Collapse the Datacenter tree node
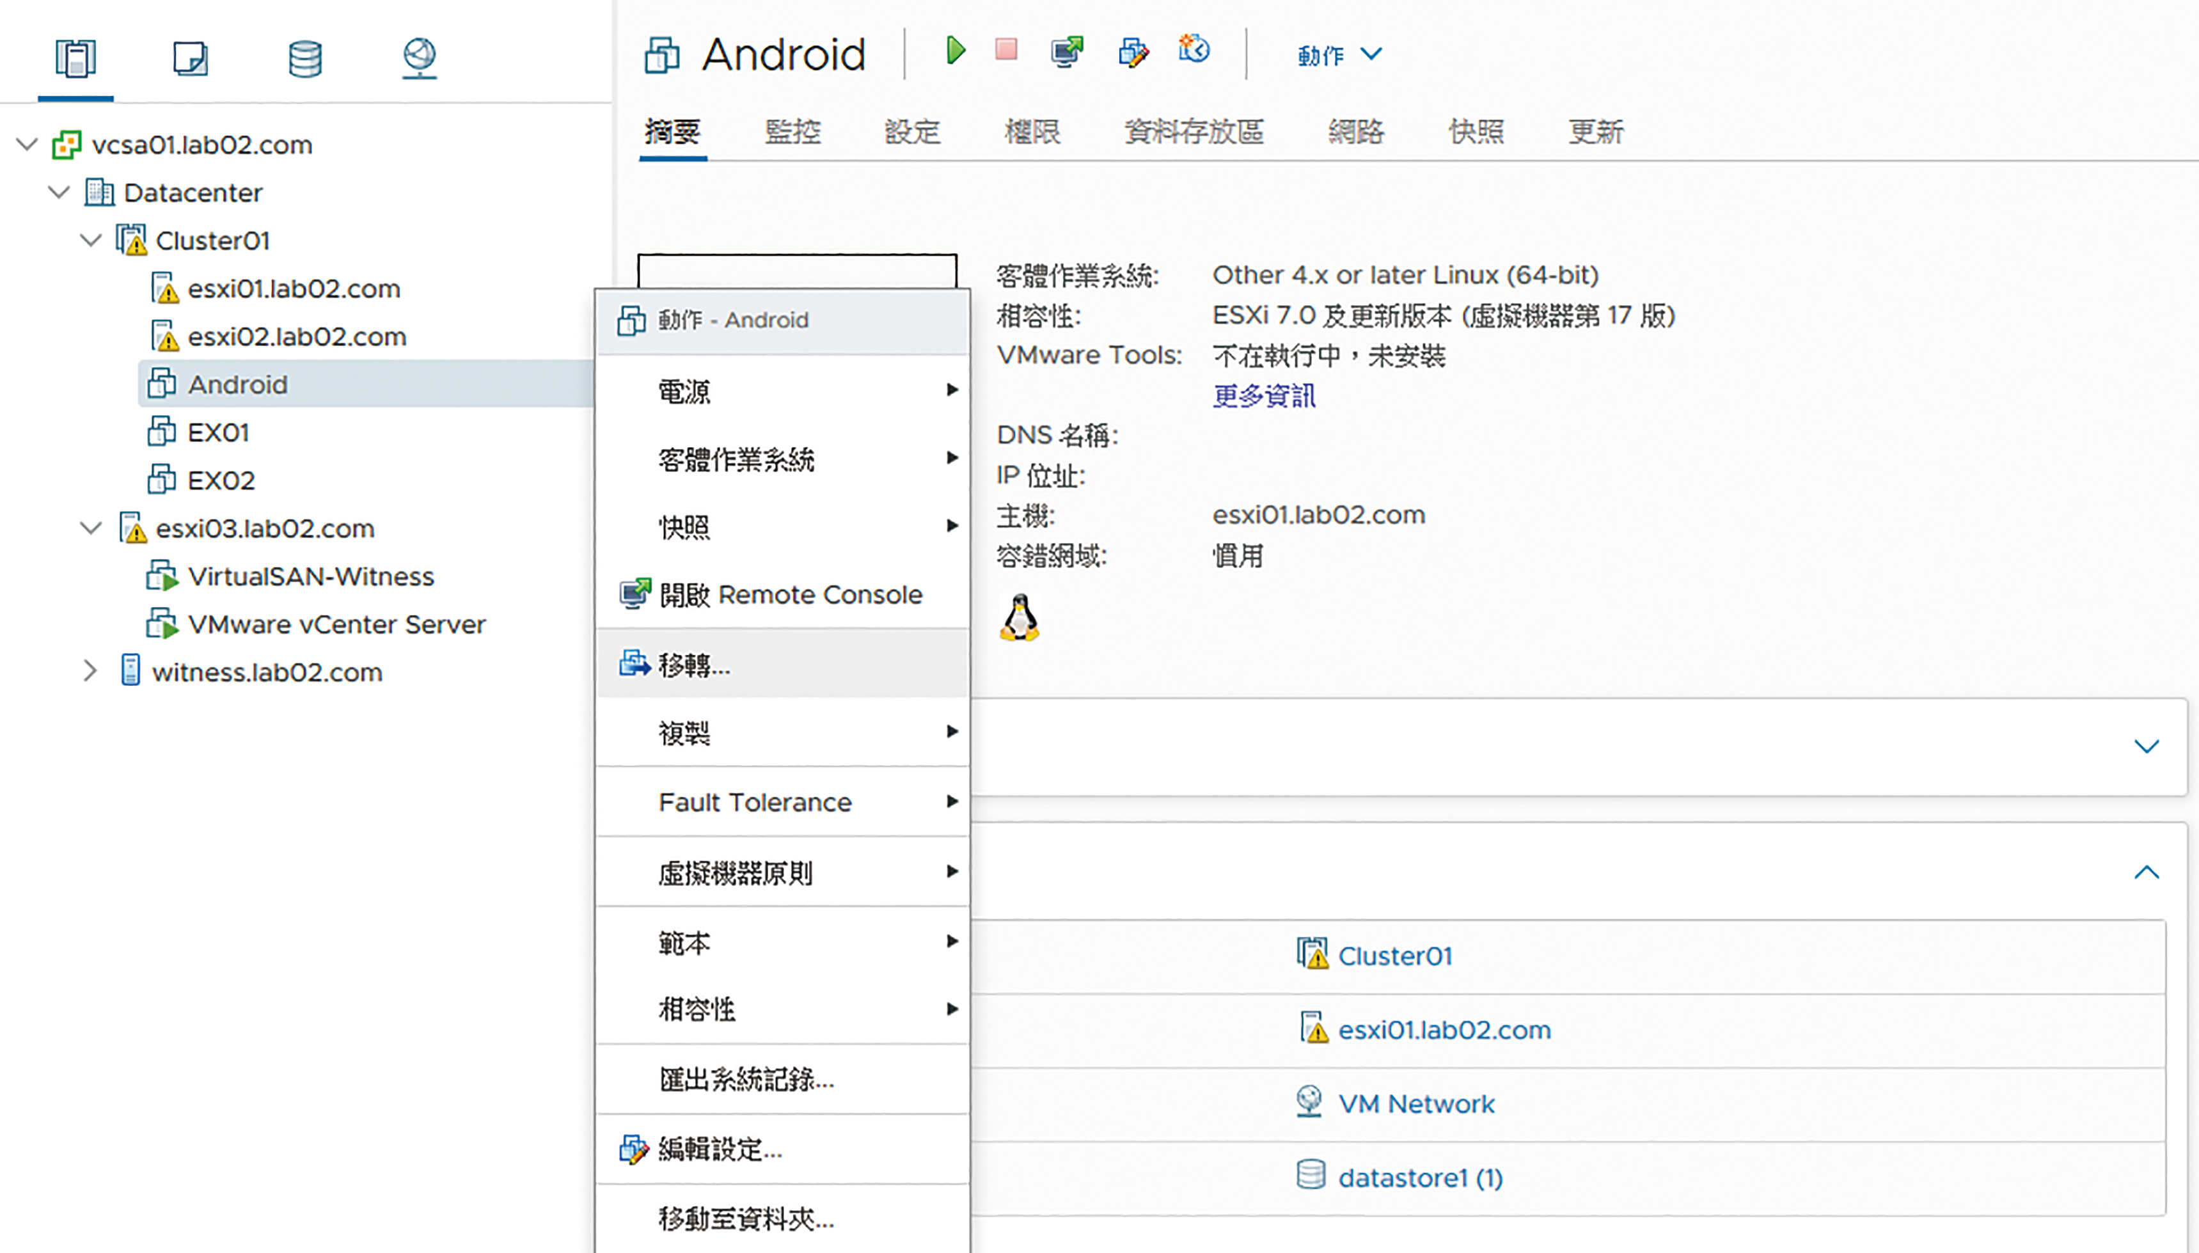Viewport: 2199px width, 1253px height. (x=59, y=192)
